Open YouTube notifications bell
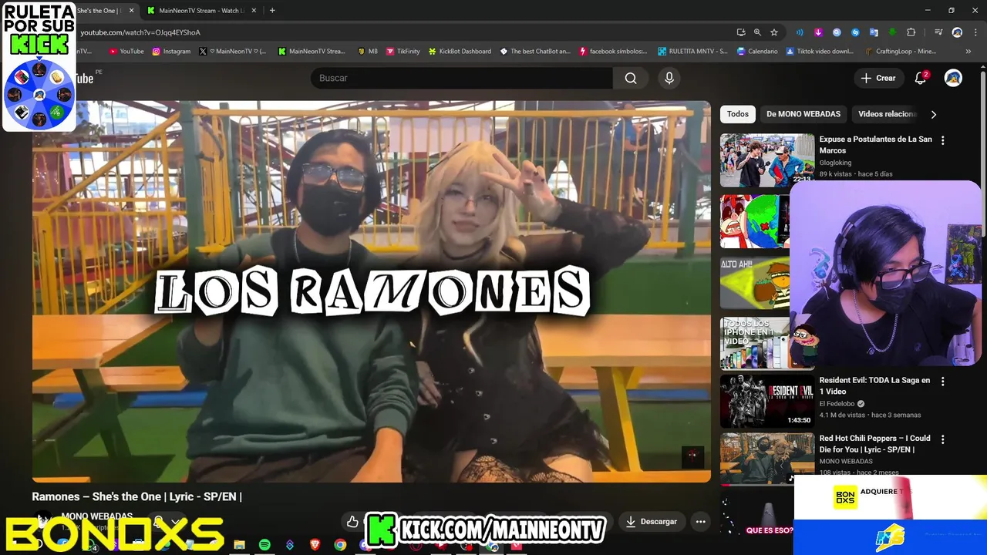Screen dimensions: 987x555 tap(920, 78)
